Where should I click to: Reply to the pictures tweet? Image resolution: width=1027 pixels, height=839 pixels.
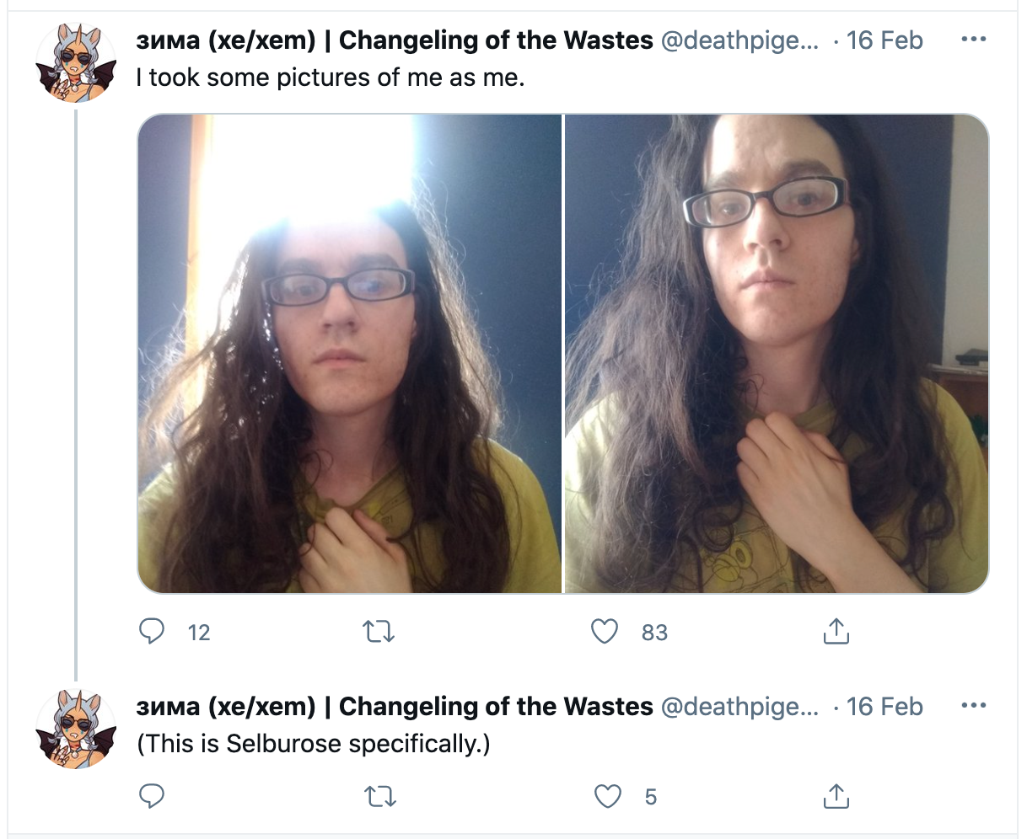point(152,631)
